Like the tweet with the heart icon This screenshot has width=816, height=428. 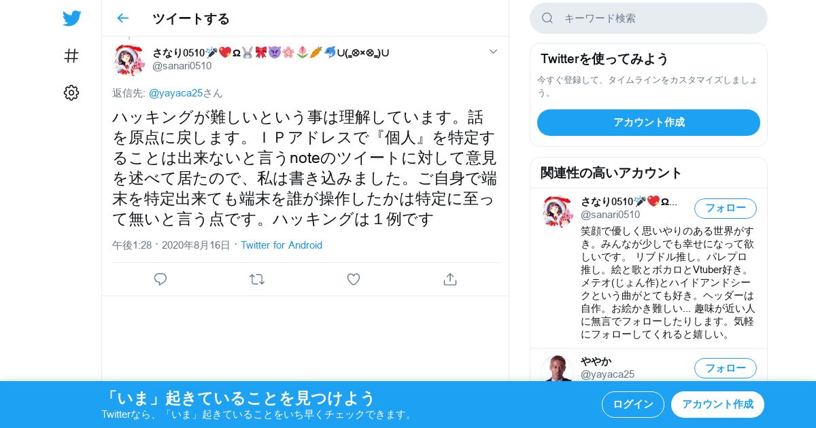(354, 279)
